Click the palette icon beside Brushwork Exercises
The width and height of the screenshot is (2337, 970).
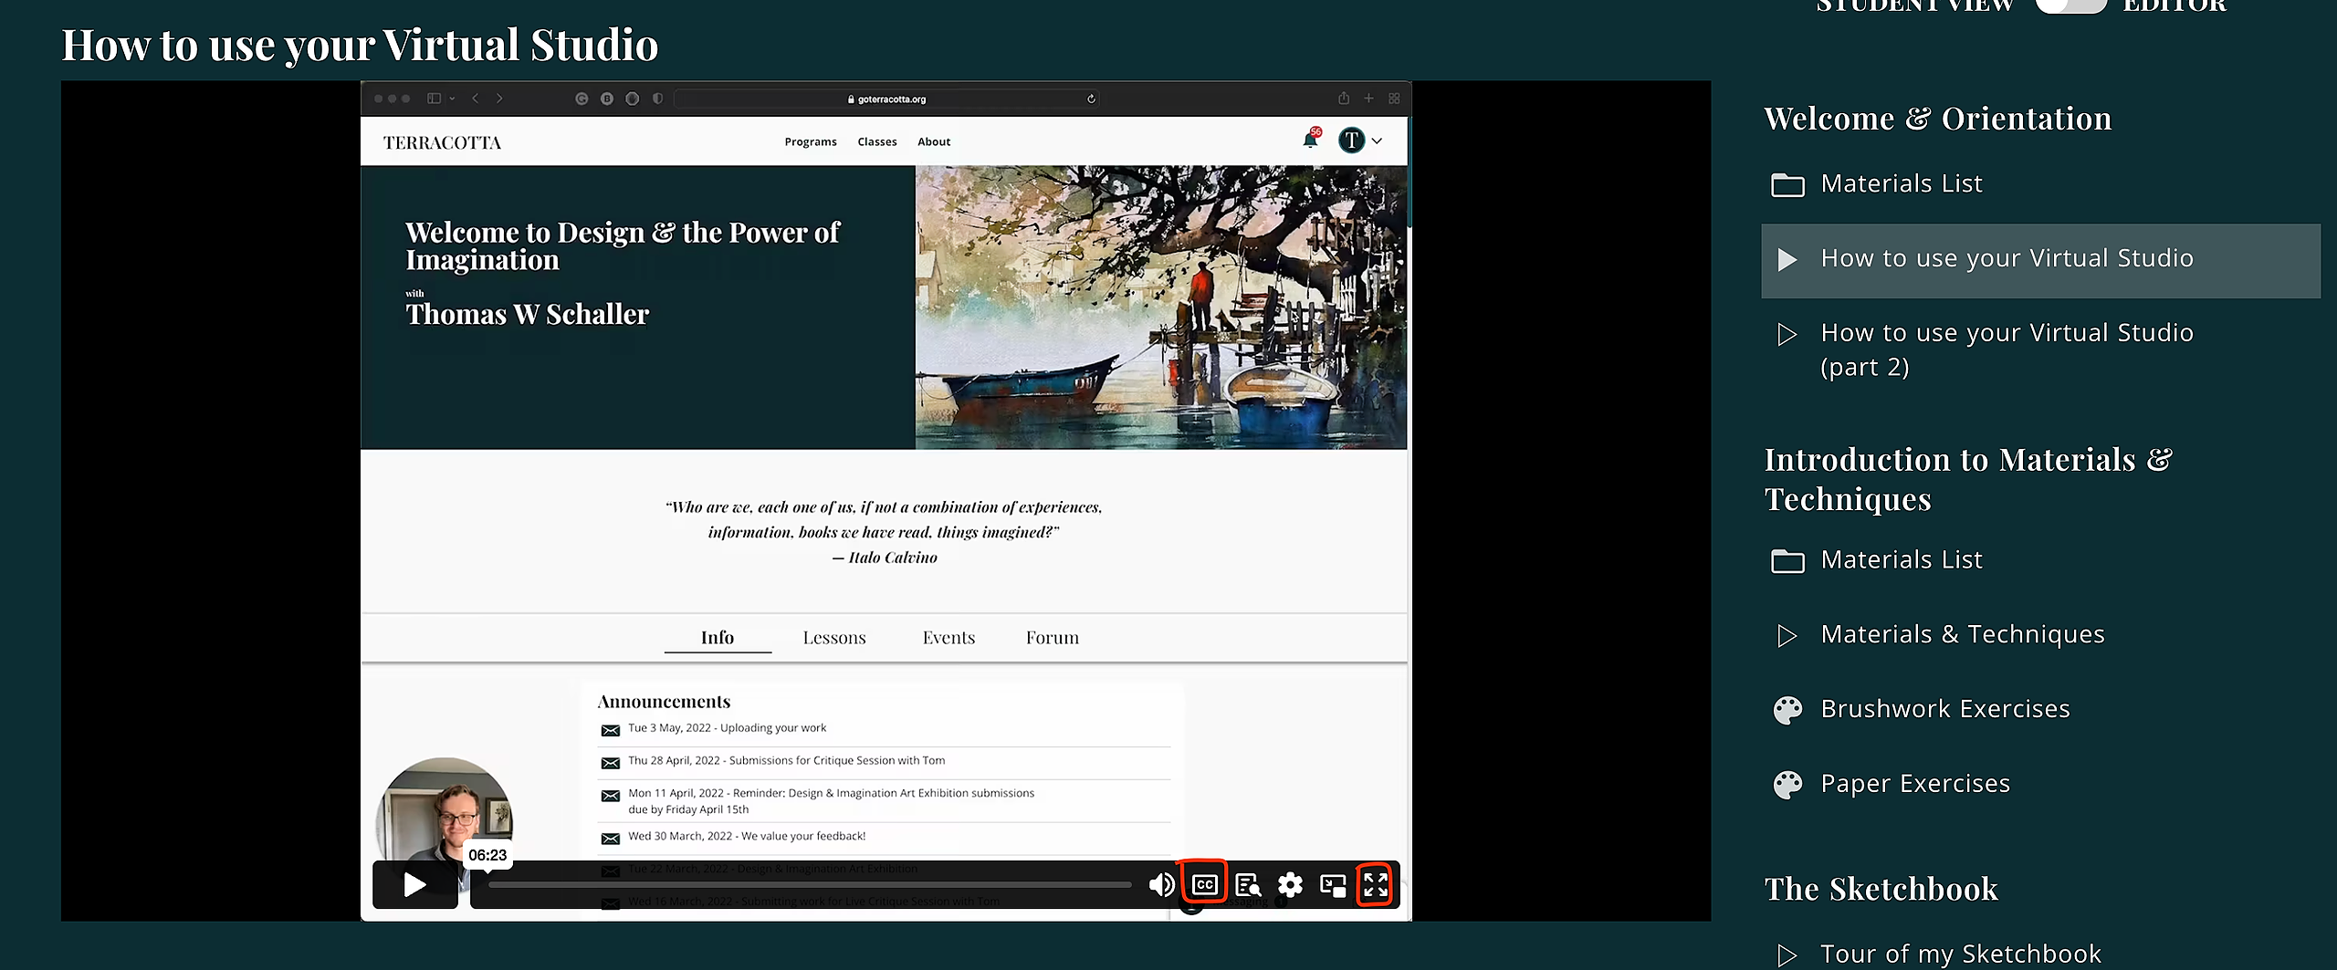pyautogui.click(x=1787, y=710)
